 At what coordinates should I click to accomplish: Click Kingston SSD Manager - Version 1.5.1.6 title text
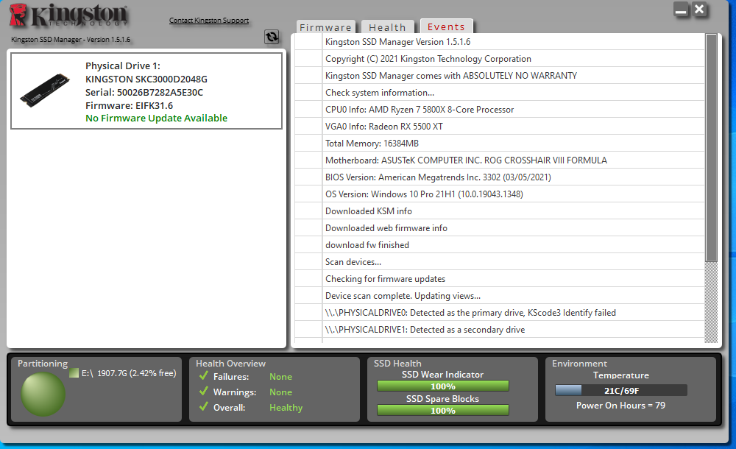pos(71,40)
